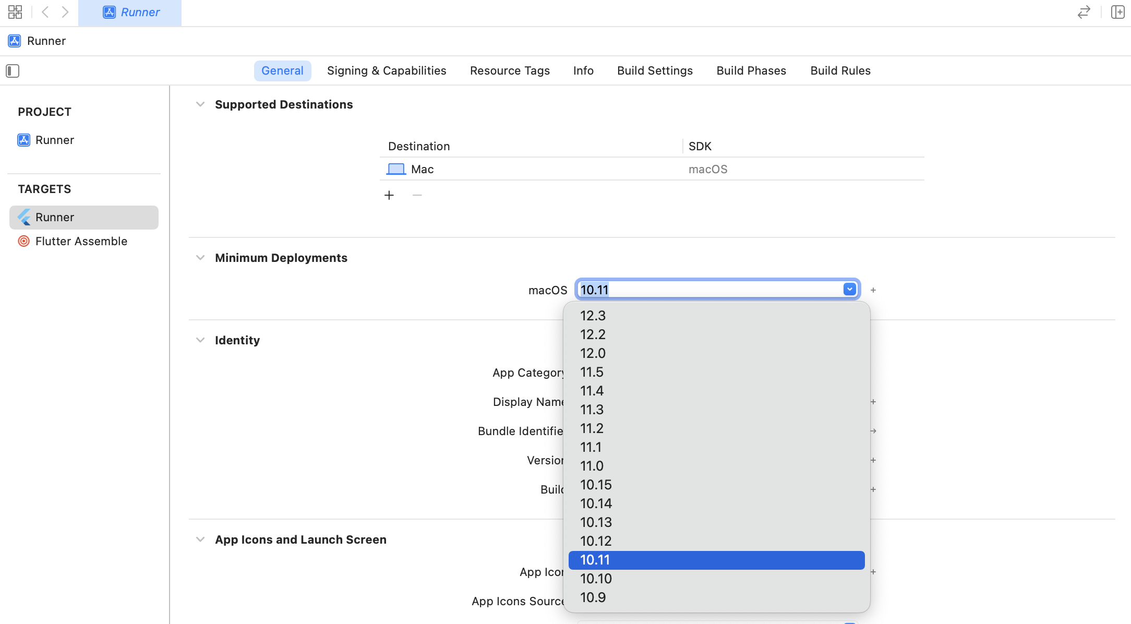Collapse Supported Destinations section
The width and height of the screenshot is (1131, 624).
pos(200,104)
